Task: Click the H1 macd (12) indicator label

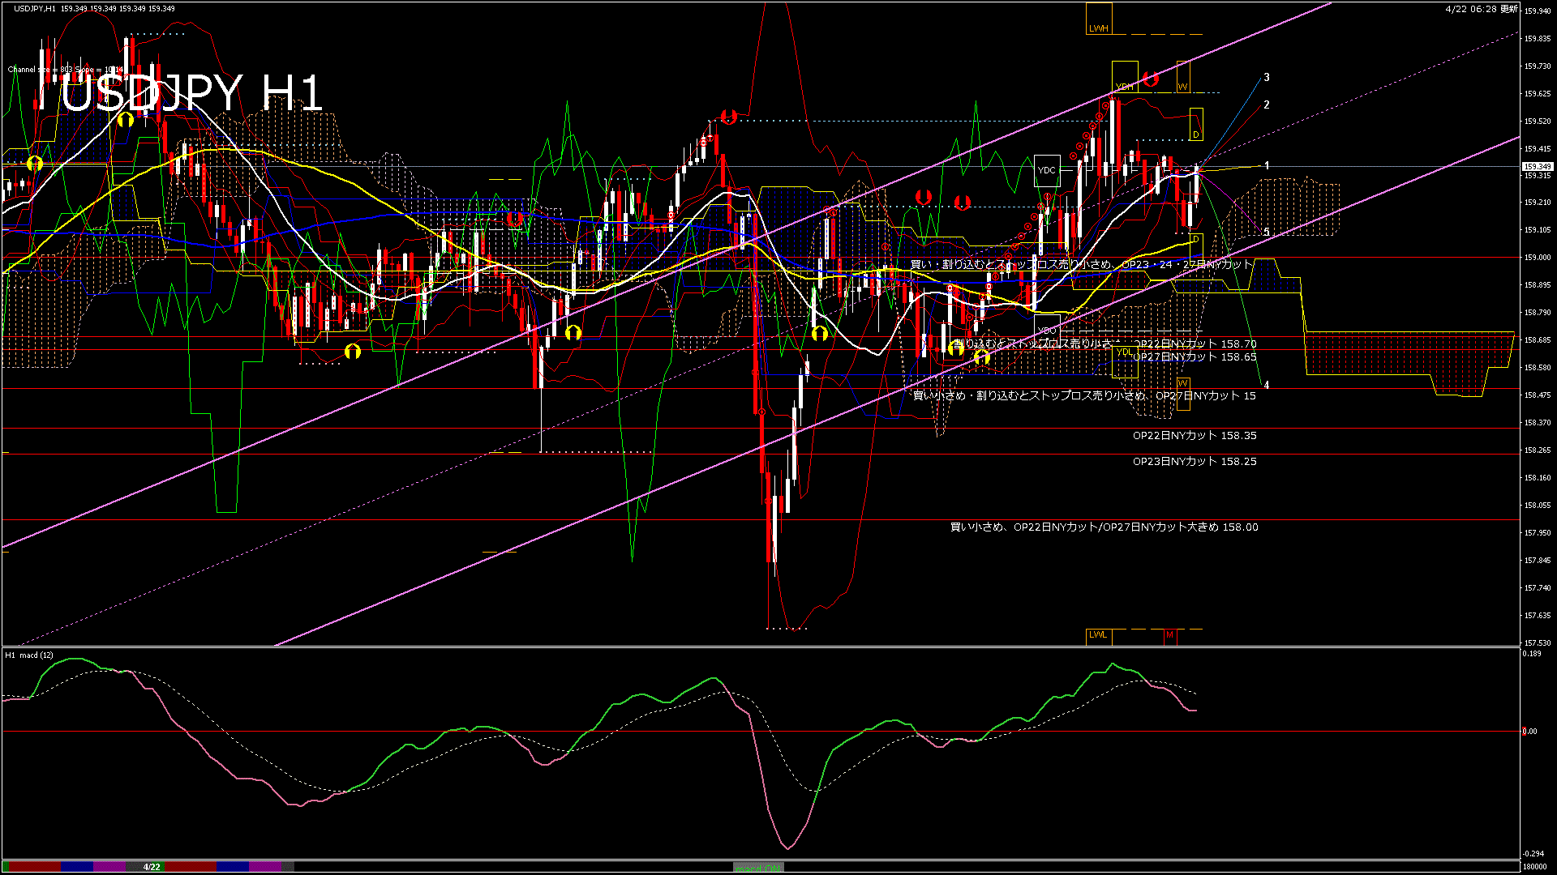Action: tap(29, 655)
